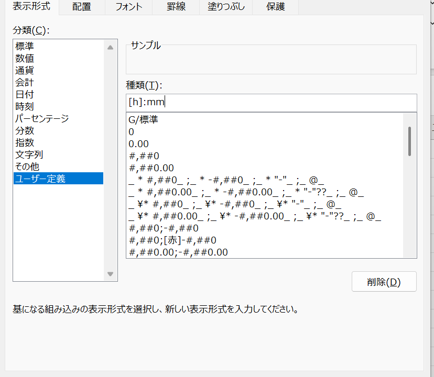
Task: Switch to the 配置 tab
Action: [x=82, y=7]
